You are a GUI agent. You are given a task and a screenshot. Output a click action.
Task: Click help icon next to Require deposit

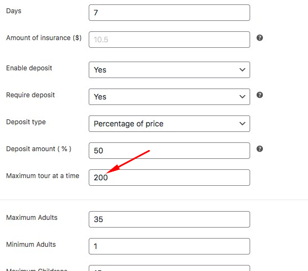pos(260,95)
